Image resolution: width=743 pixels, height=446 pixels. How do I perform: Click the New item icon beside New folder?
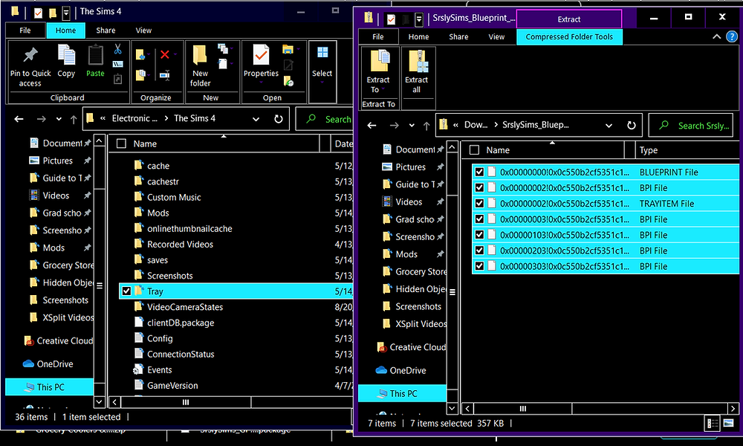pos(222,48)
